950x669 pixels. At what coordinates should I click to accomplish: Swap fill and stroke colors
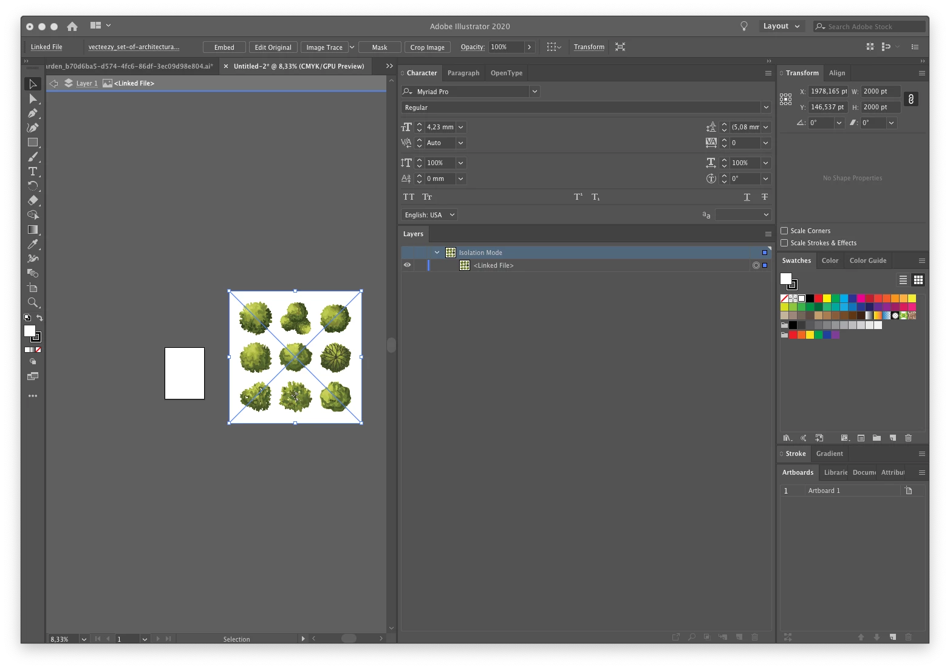click(39, 318)
